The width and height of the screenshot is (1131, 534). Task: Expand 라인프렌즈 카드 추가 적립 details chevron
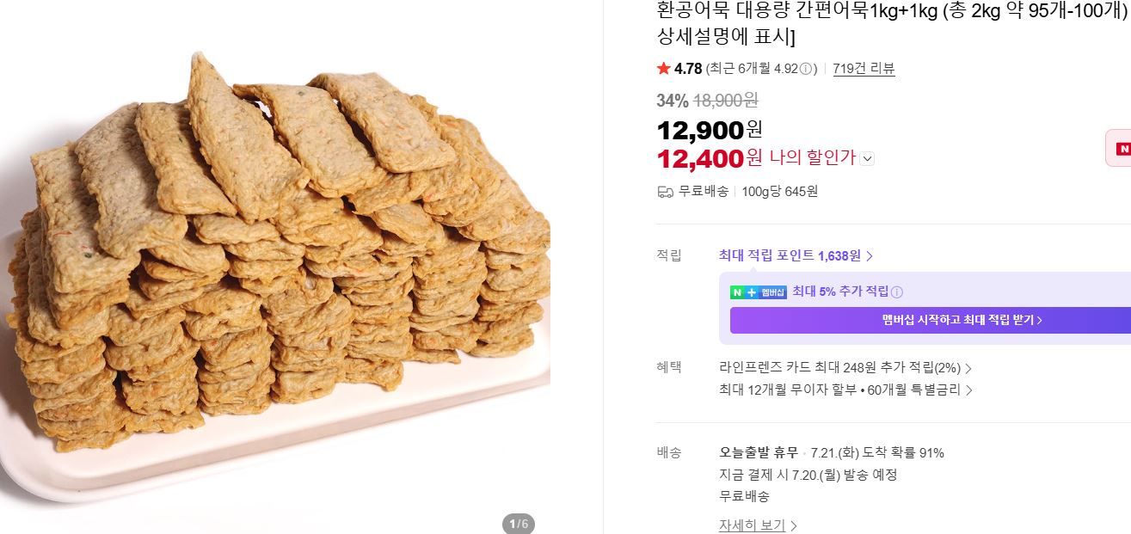coord(968,368)
